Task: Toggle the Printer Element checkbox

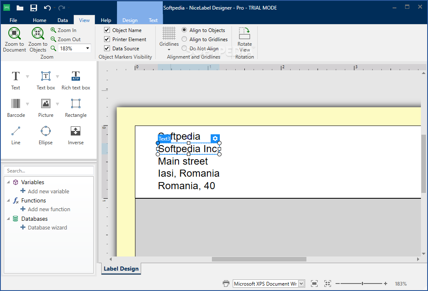Action: point(107,39)
